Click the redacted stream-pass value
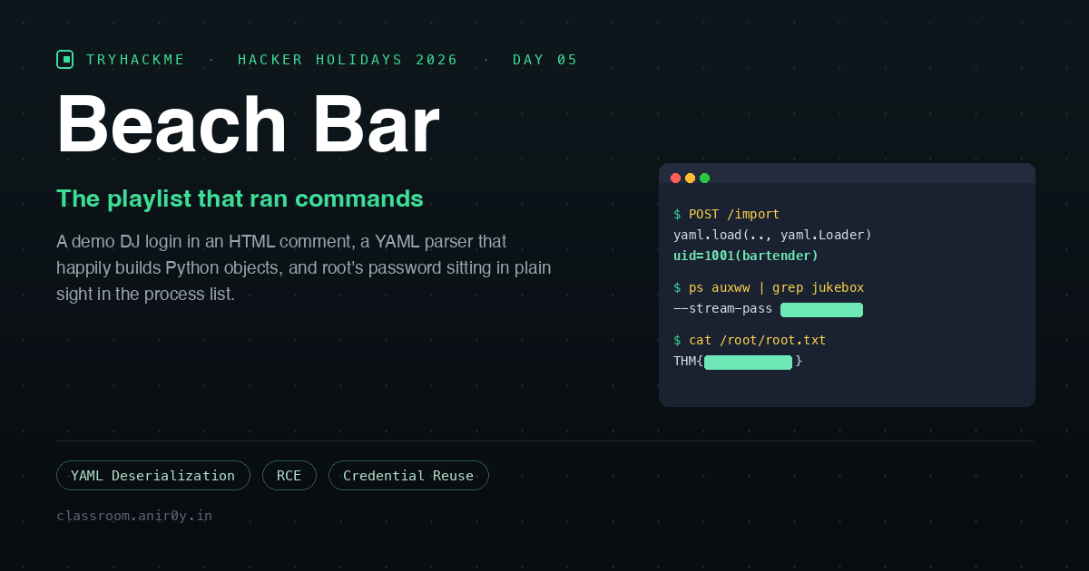1089x571 pixels. [821, 310]
